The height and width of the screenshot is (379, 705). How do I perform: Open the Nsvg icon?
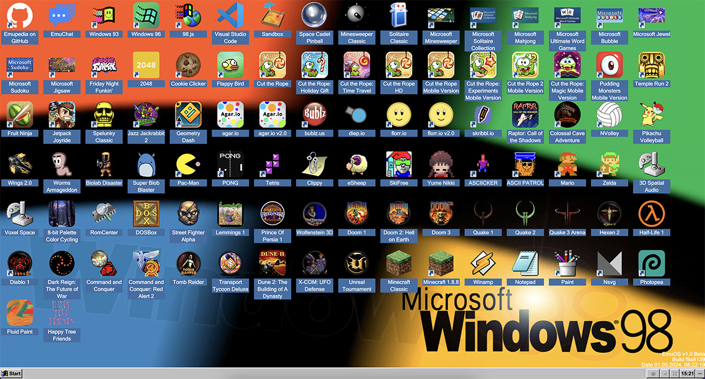[610, 263]
